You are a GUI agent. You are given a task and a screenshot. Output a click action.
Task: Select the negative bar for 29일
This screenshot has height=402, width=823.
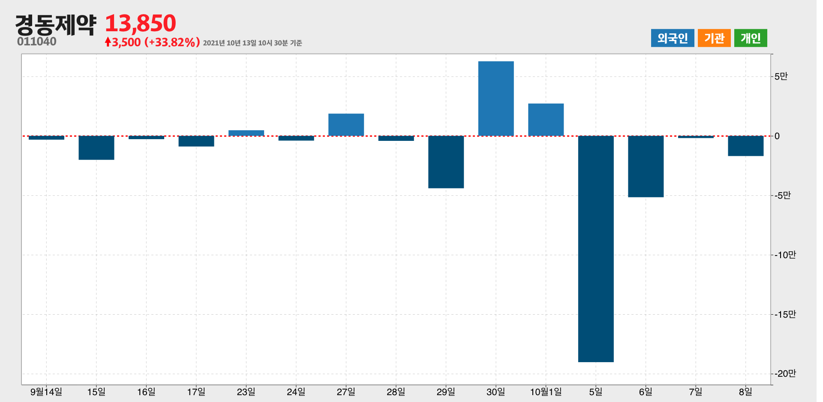[446, 162]
